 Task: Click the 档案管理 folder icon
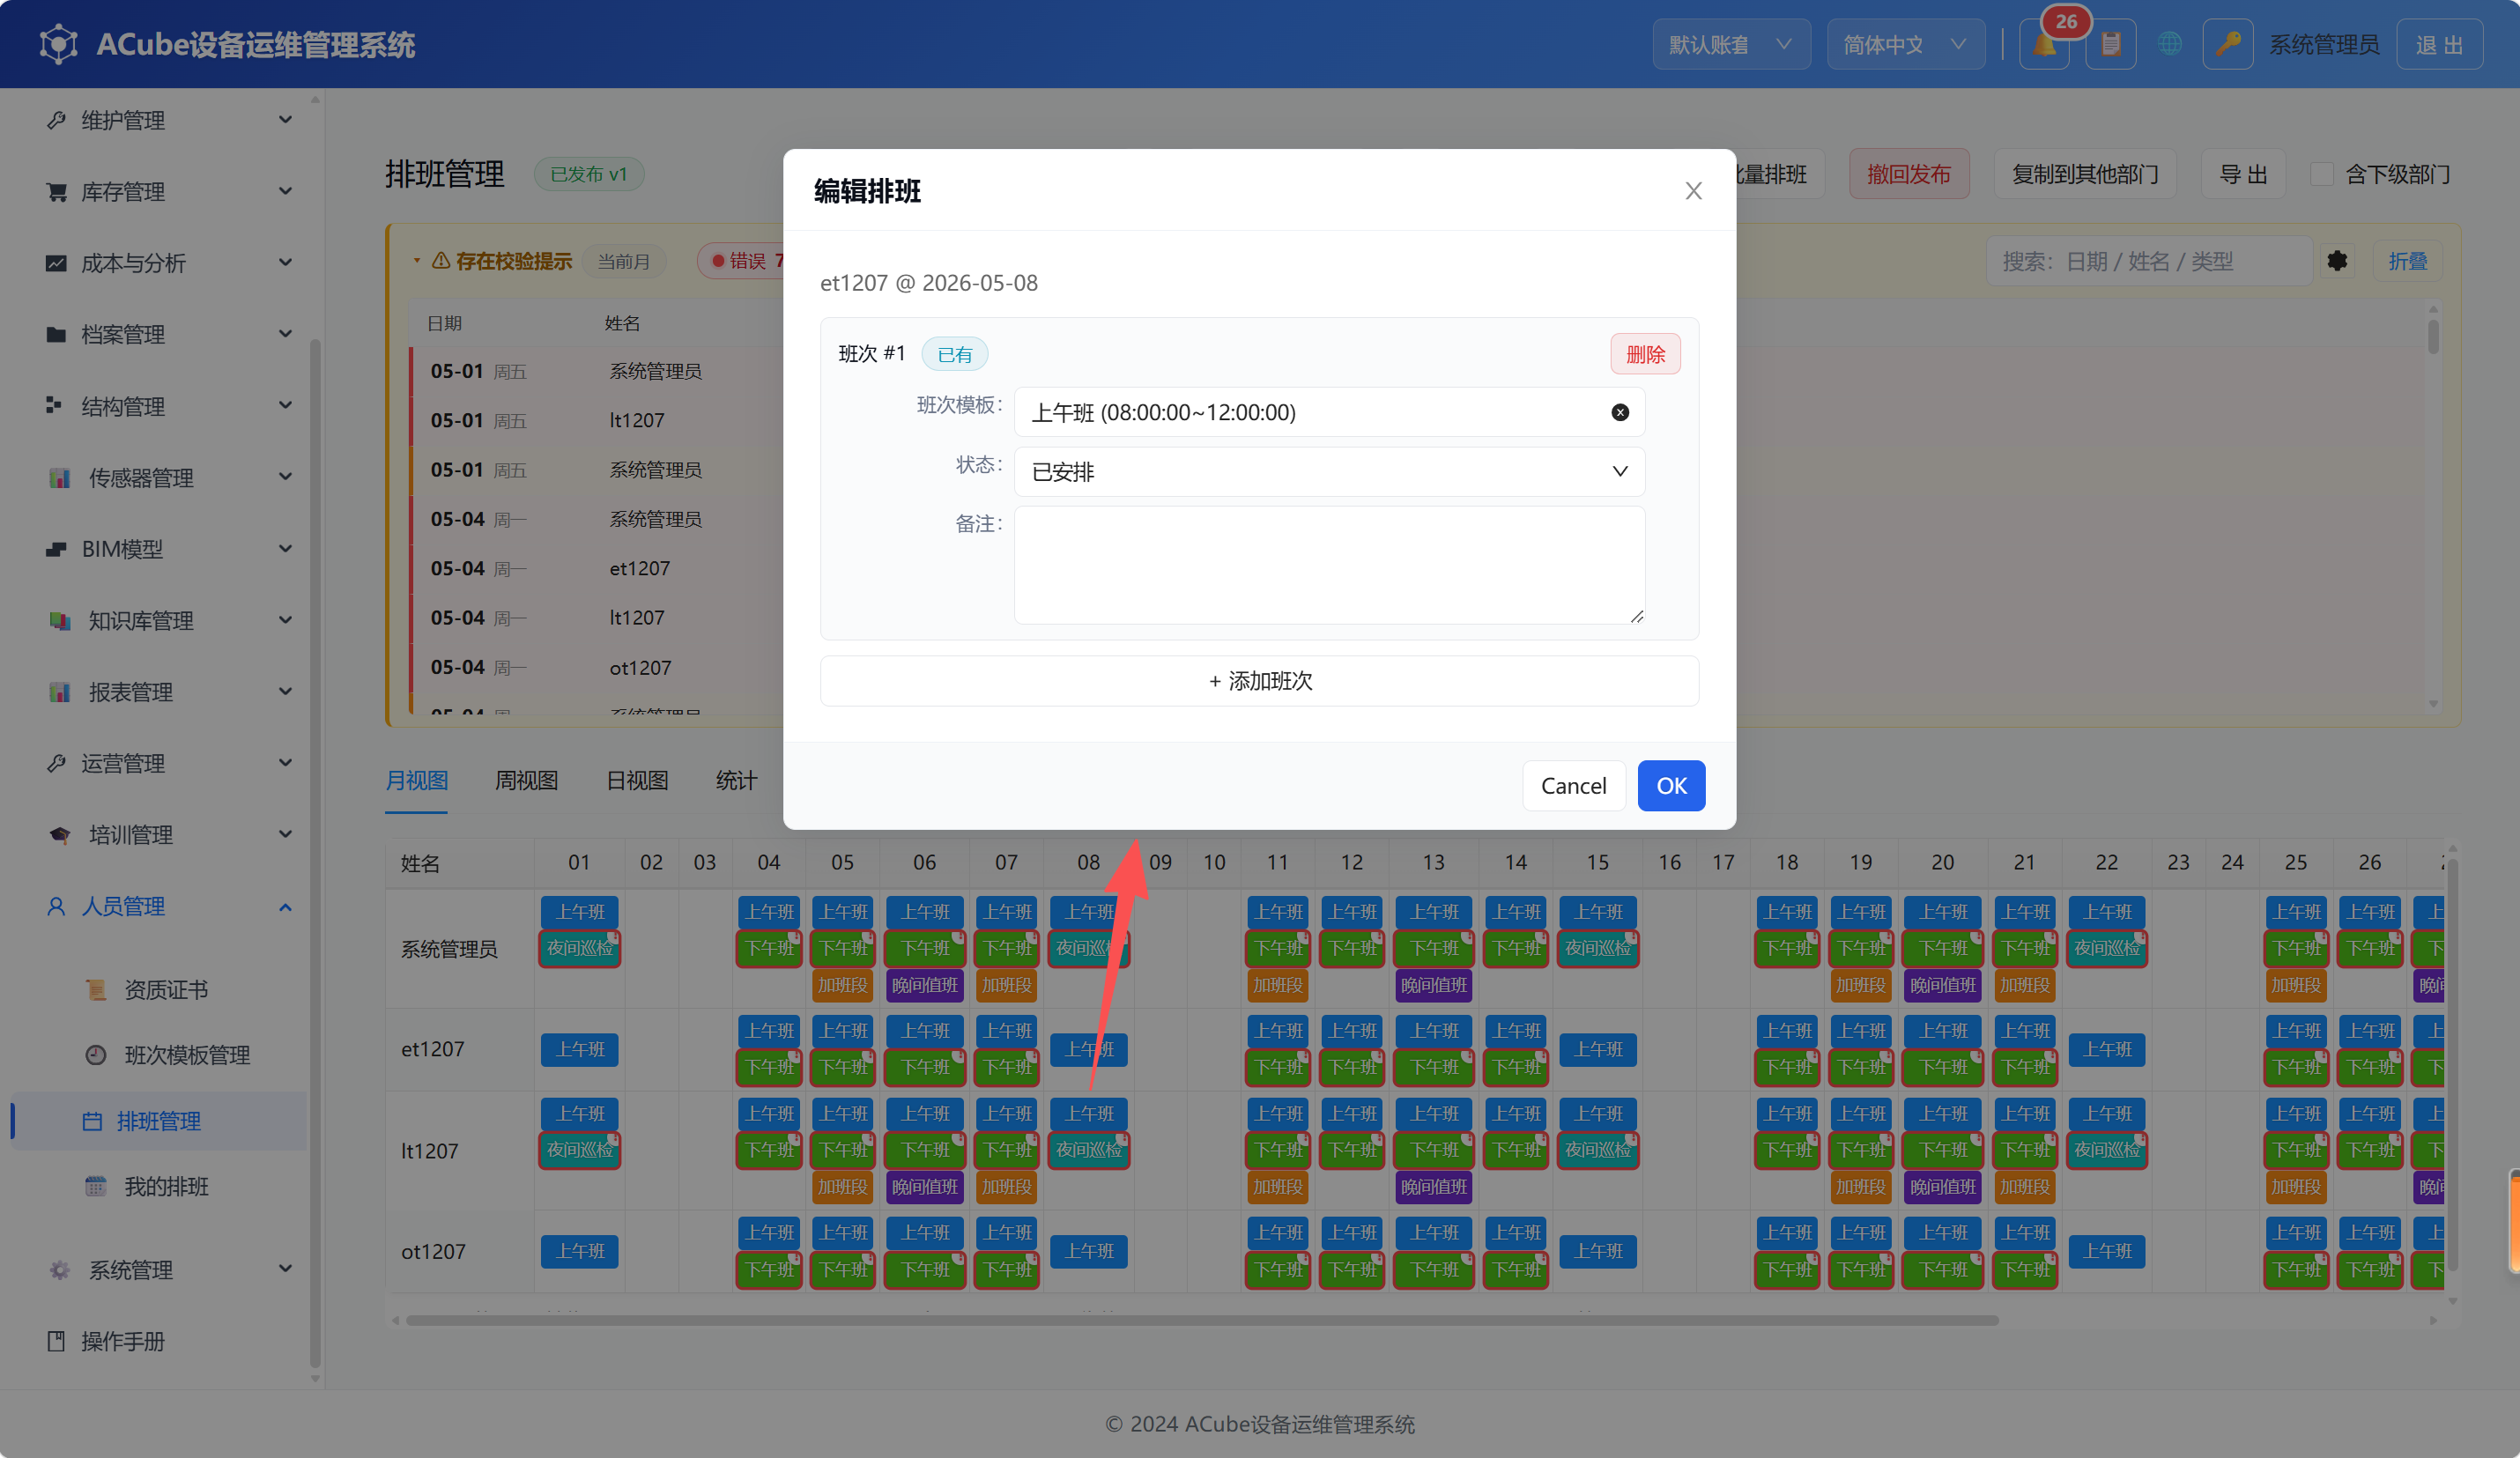(56, 334)
